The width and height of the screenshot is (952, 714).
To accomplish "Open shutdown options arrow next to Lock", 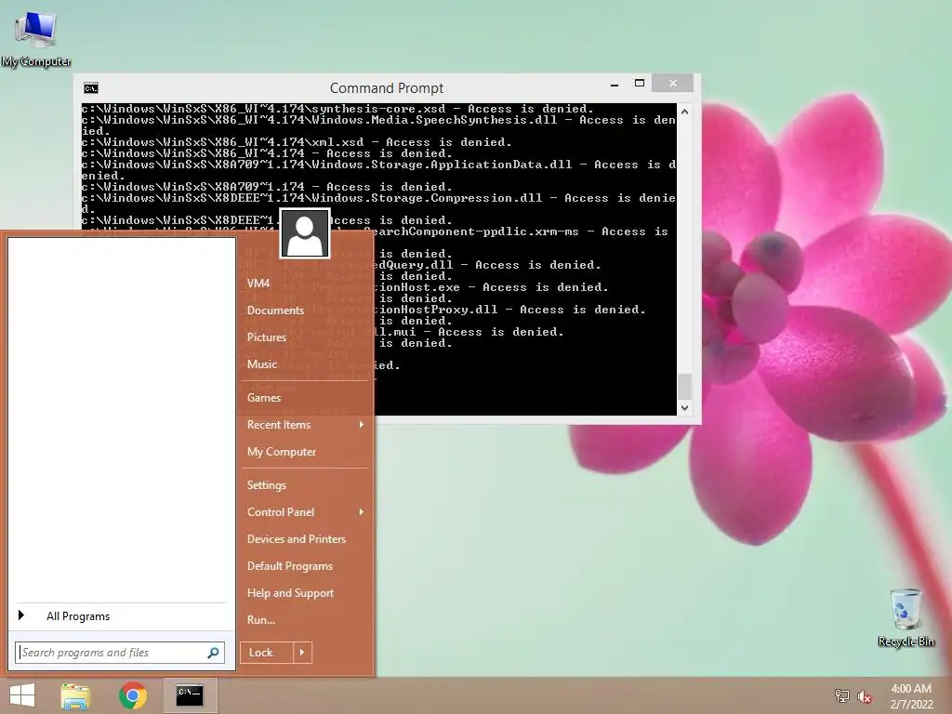I will click(302, 653).
